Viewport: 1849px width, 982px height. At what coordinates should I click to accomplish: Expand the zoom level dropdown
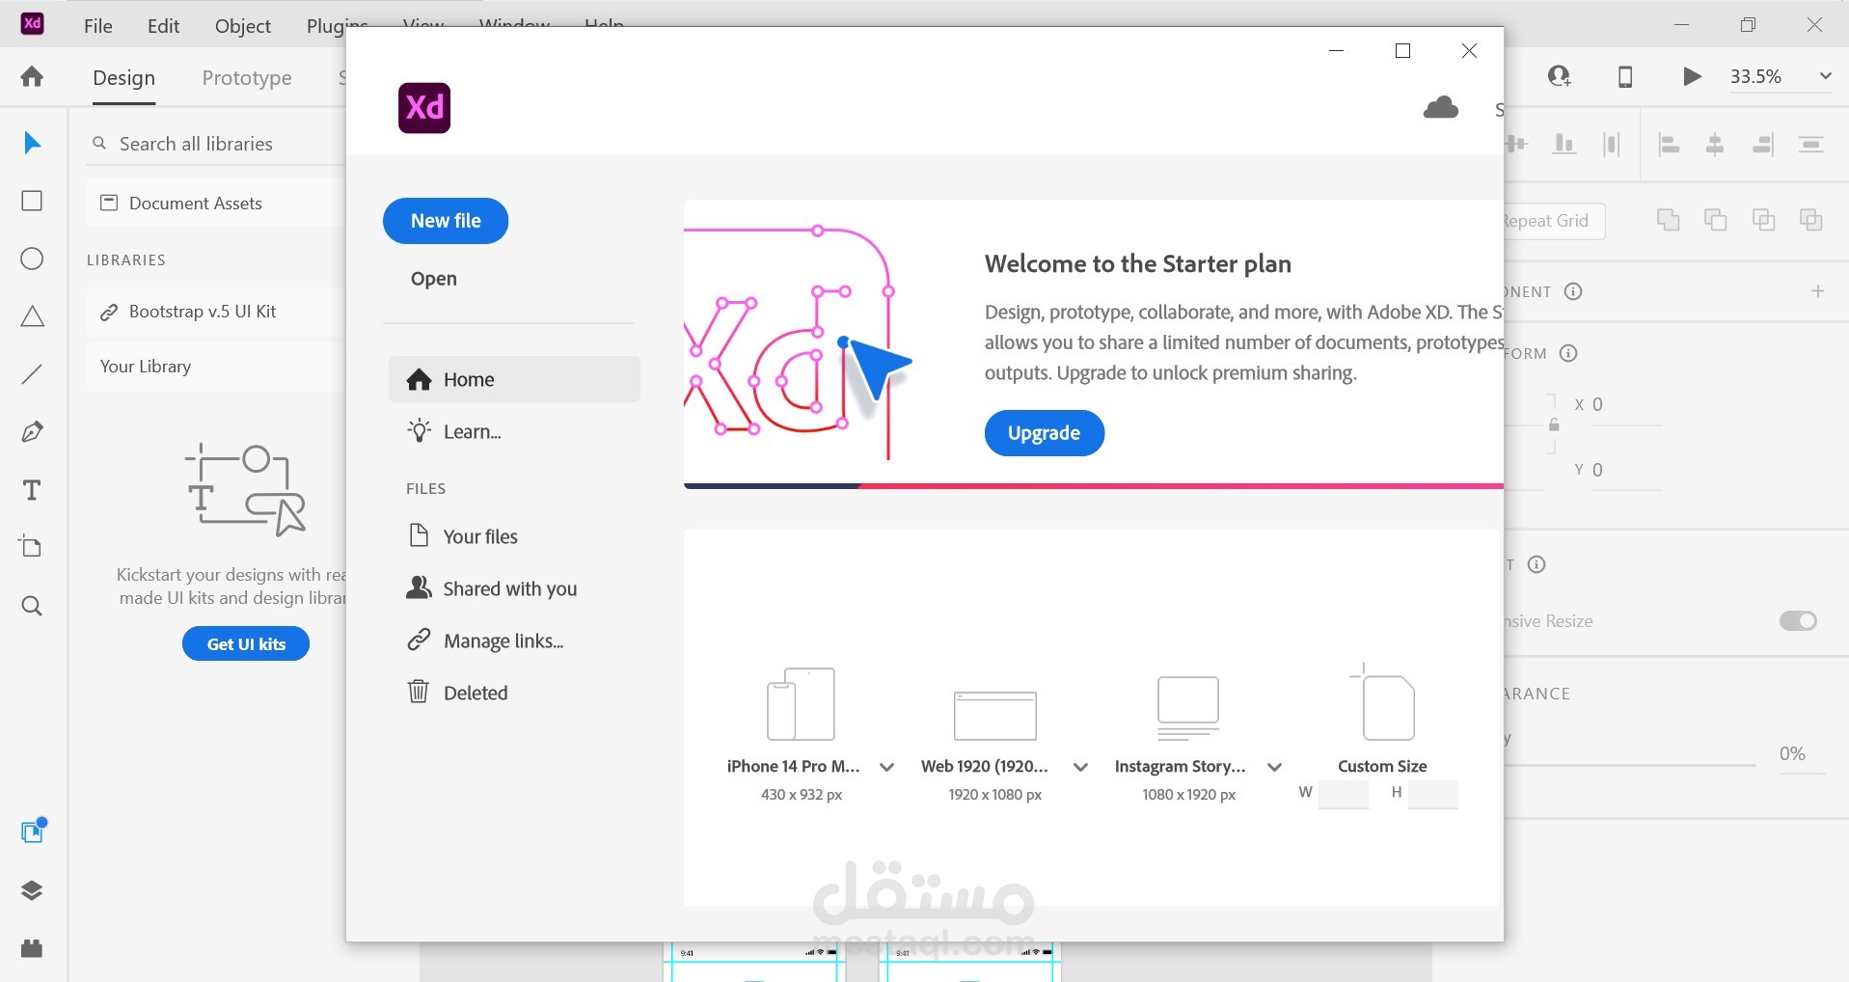coord(1825,76)
